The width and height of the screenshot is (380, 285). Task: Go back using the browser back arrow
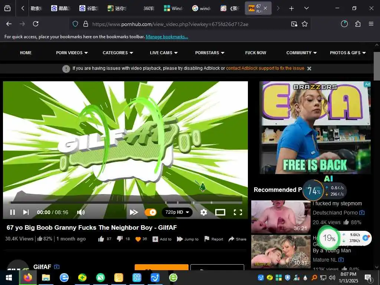9,24
